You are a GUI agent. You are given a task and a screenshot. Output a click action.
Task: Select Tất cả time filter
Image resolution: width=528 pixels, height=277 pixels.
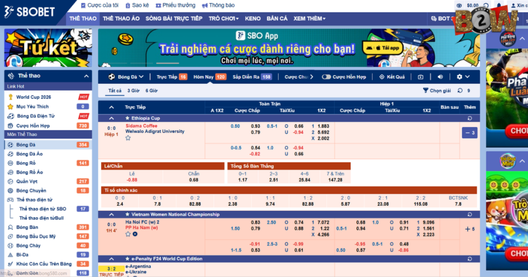(115, 91)
